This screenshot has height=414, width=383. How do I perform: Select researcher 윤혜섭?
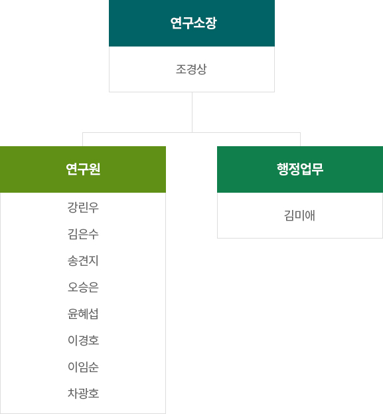point(83,314)
